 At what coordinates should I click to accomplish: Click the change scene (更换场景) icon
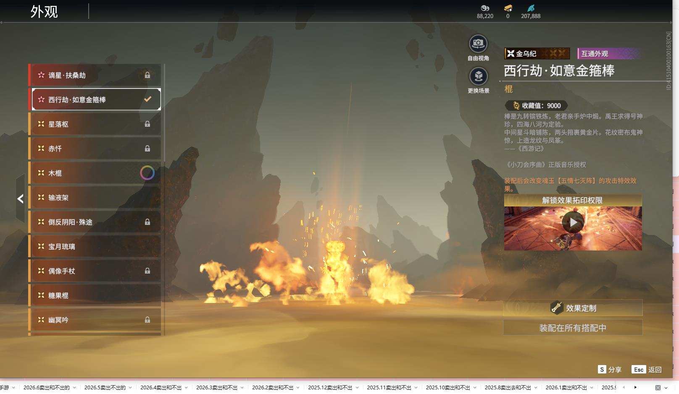pos(478,76)
